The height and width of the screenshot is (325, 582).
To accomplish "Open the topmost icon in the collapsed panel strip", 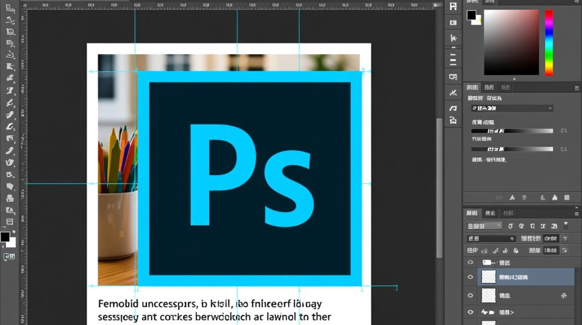I will click(453, 6).
